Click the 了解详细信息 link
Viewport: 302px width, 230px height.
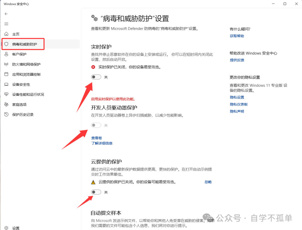(102, 143)
